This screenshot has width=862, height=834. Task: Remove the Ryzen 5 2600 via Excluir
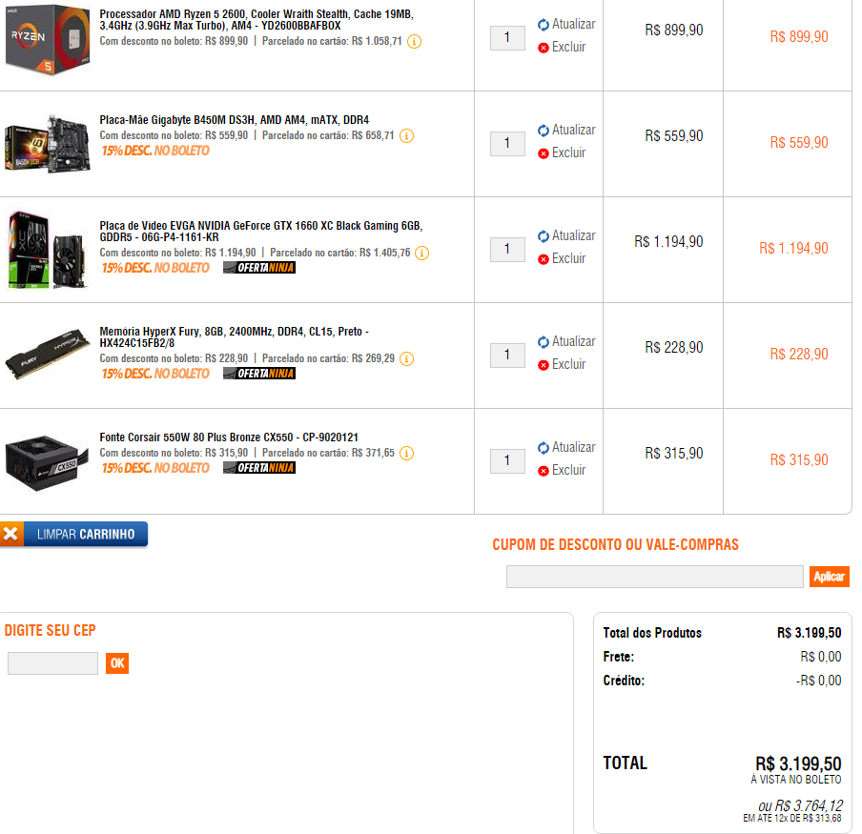(x=562, y=48)
